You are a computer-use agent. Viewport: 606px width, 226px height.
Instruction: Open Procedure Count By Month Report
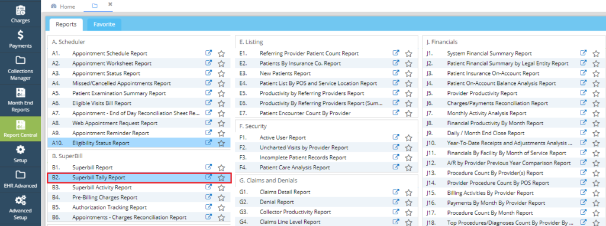(x=490, y=213)
